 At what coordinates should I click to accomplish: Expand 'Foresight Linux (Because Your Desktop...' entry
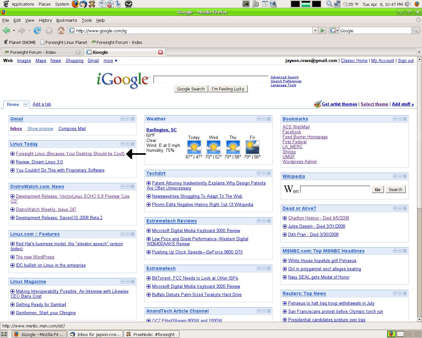click(x=13, y=153)
